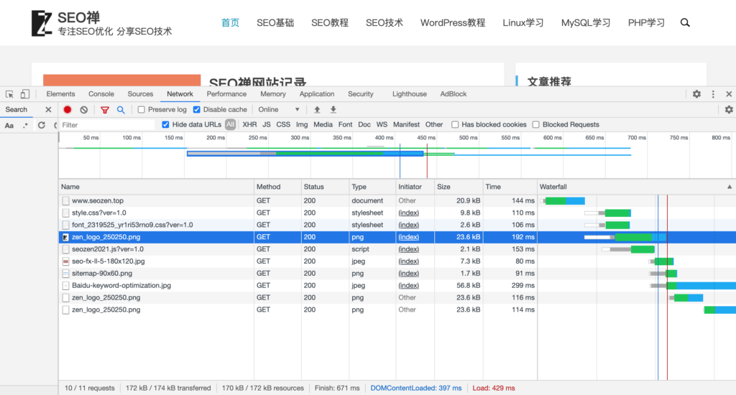Check Blocked Requests checkbox
This screenshot has height=395, width=736.
[535, 124]
